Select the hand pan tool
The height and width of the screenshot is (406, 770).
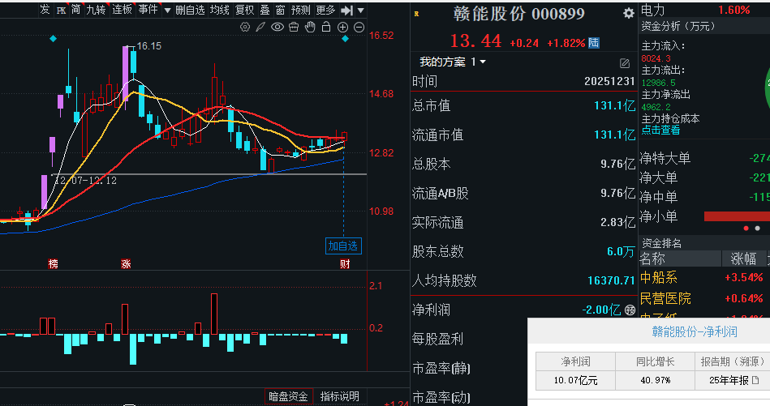pyautogui.click(x=310, y=28)
